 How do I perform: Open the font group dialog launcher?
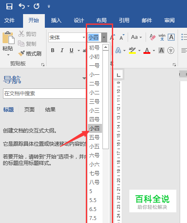[x=174, y=65]
